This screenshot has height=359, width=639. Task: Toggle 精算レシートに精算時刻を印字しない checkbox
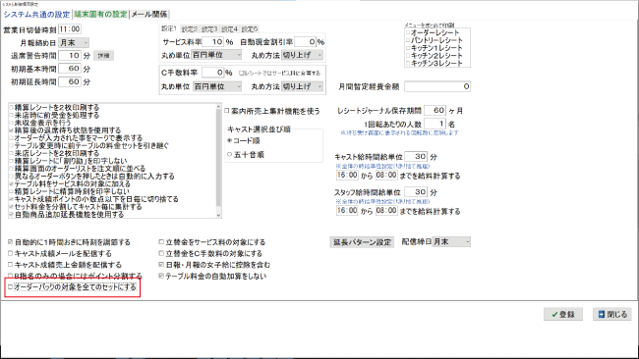point(11,191)
